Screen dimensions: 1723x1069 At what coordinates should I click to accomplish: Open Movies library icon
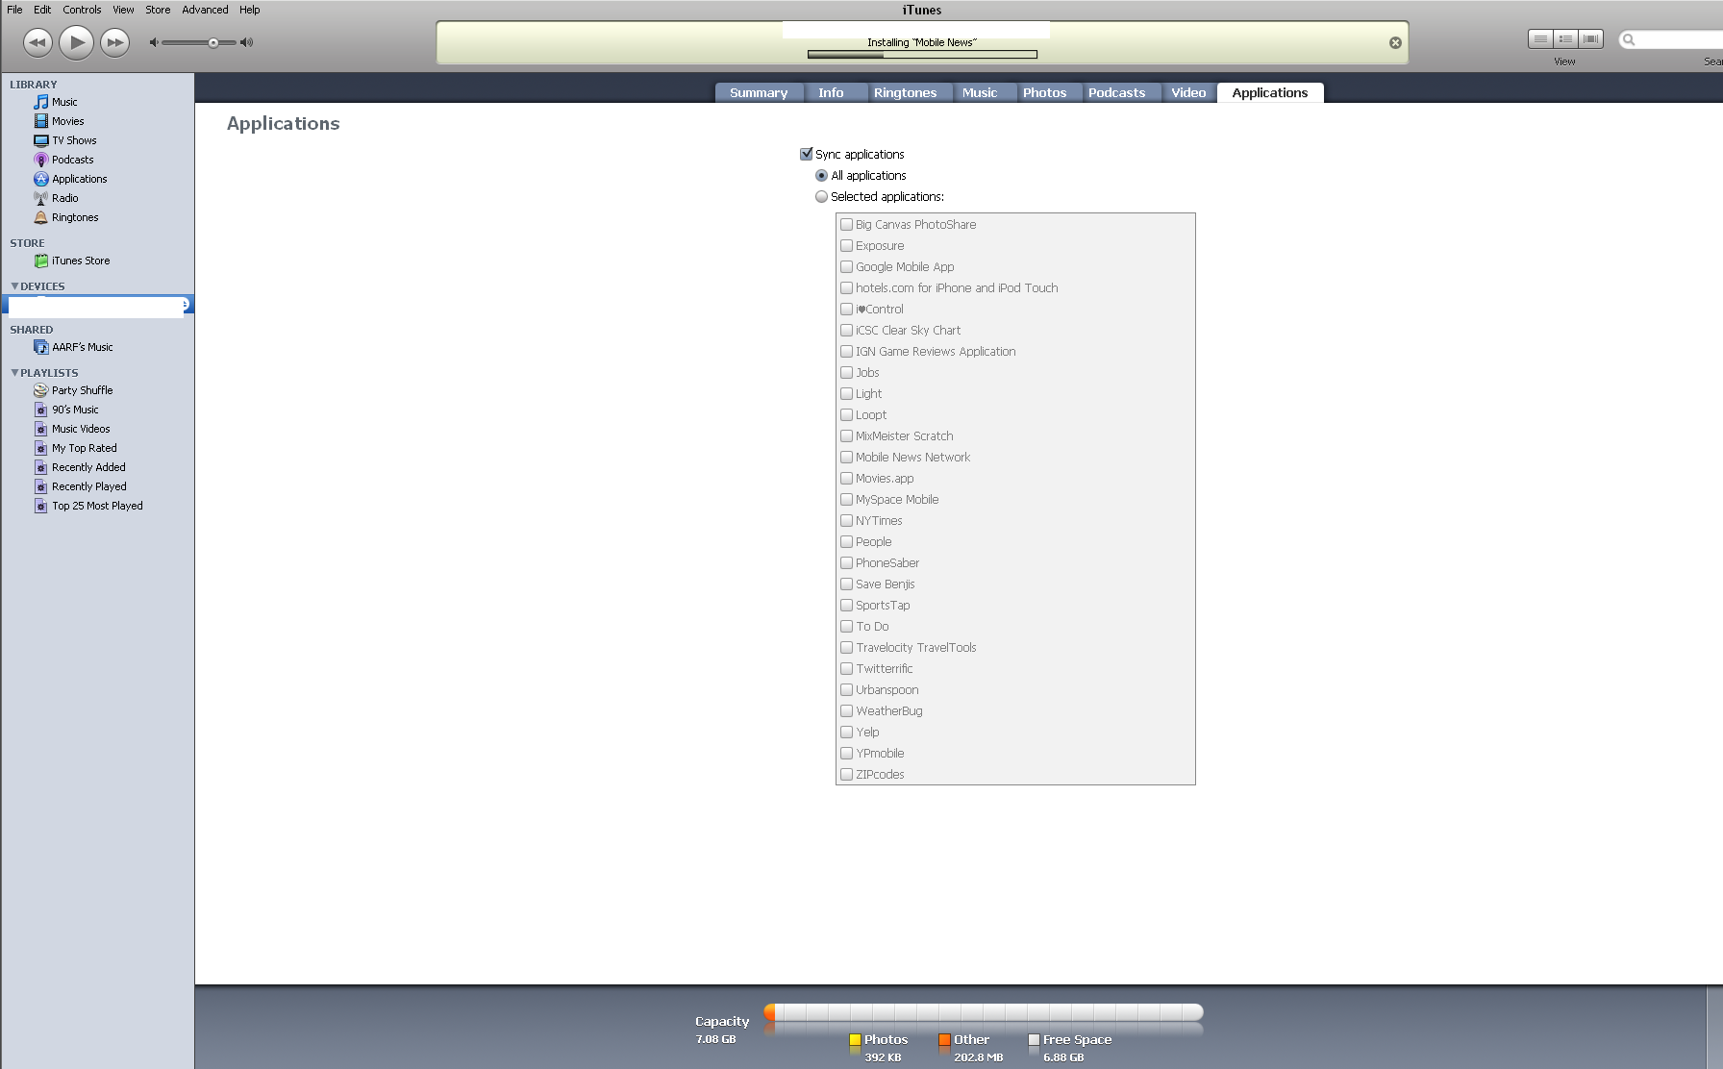pos(40,121)
